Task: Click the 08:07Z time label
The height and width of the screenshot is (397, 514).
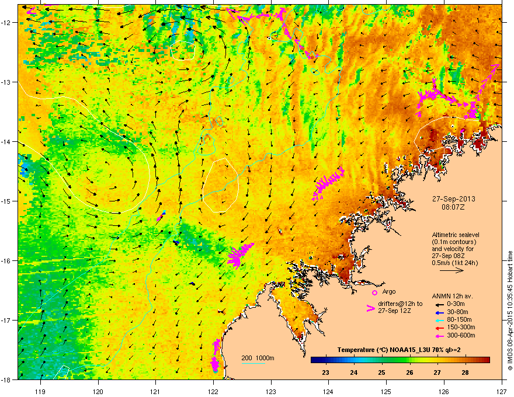Action: [x=453, y=207]
